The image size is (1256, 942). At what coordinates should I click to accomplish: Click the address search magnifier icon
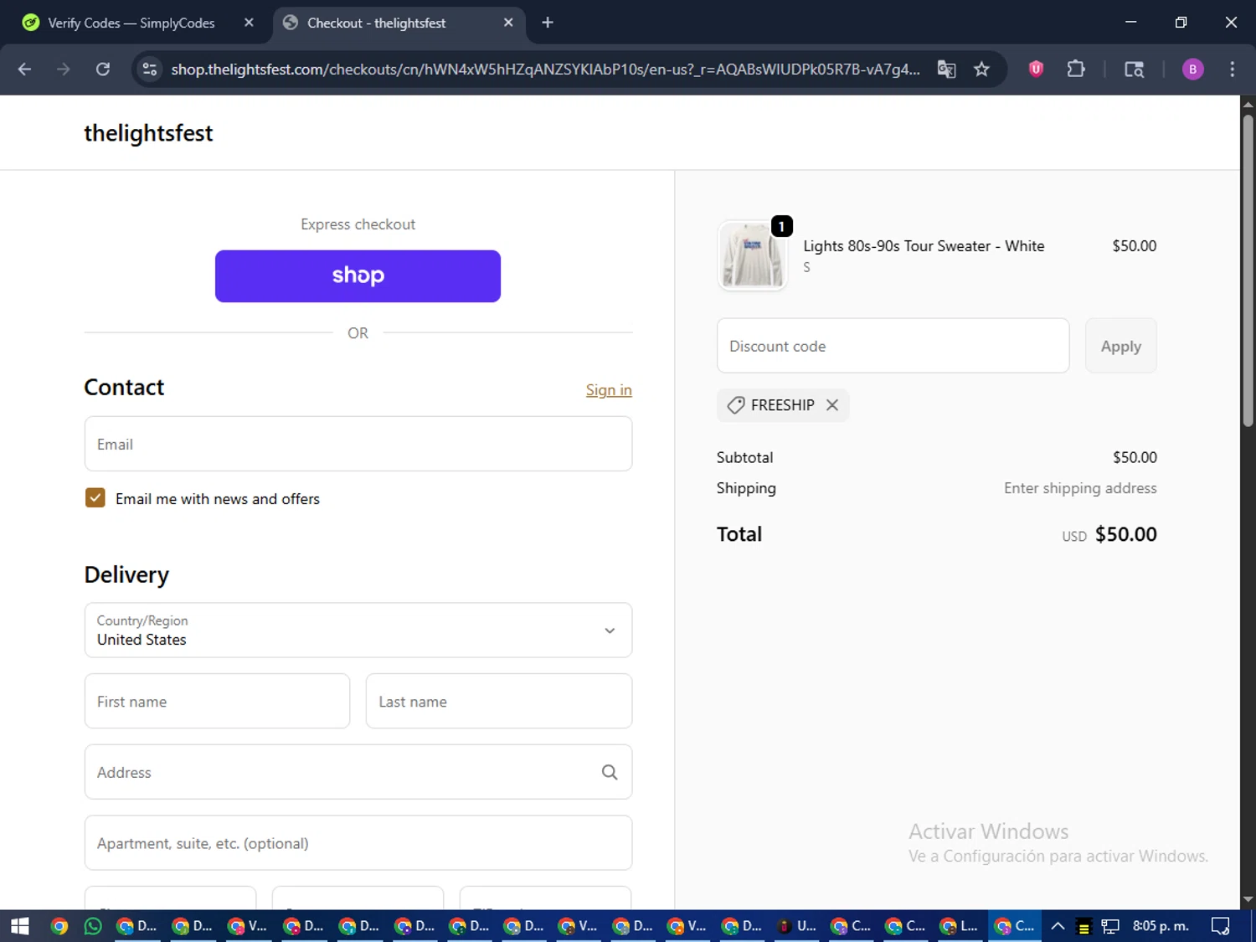610,772
